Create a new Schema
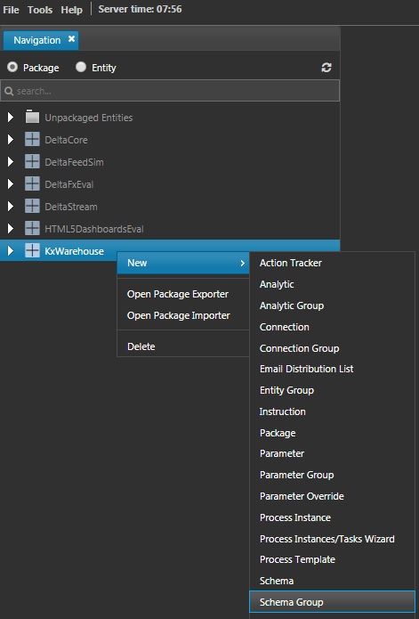Screen dimensions: 419x619 coord(333,581)
